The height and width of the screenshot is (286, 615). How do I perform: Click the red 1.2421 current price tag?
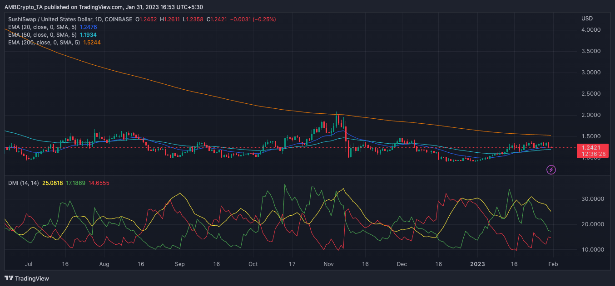[592, 147]
